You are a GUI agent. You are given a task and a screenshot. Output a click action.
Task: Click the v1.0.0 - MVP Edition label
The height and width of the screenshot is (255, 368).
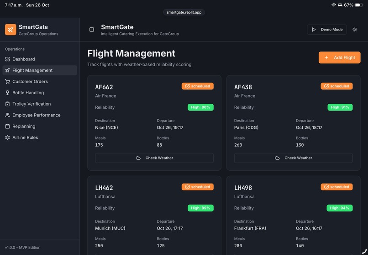click(22, 248)
